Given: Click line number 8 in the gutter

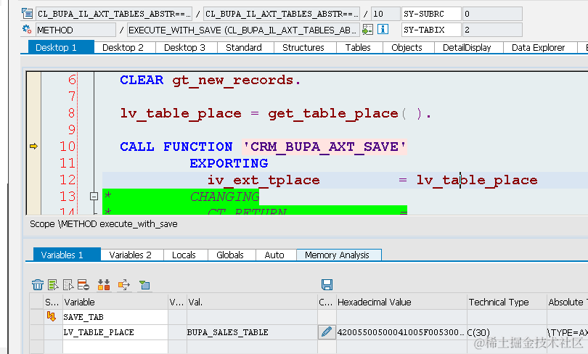Looking at the screenshot, I should (72, 113).
